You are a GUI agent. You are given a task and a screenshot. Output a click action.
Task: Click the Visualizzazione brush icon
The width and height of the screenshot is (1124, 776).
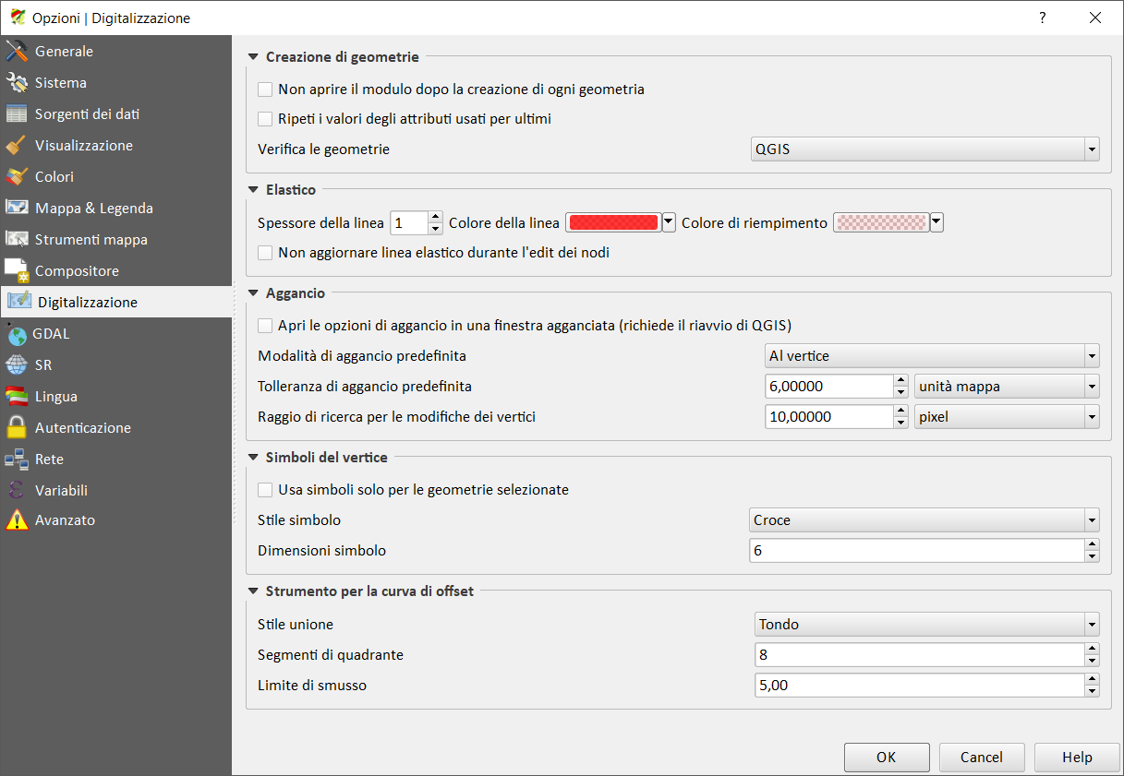tap(18, 146)
